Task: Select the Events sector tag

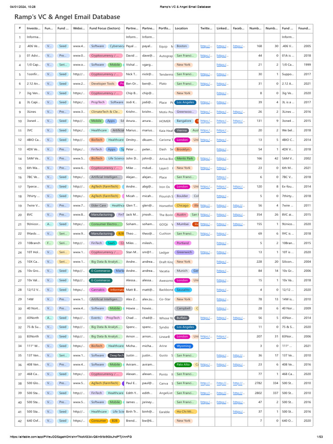Action: (x=96, y=318)
